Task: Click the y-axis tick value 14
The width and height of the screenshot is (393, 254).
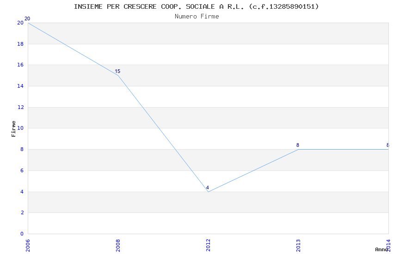Action: [x=20, y=86]
